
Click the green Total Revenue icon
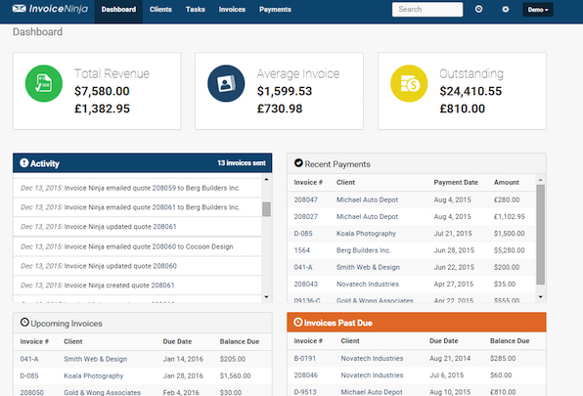(44, 83)
